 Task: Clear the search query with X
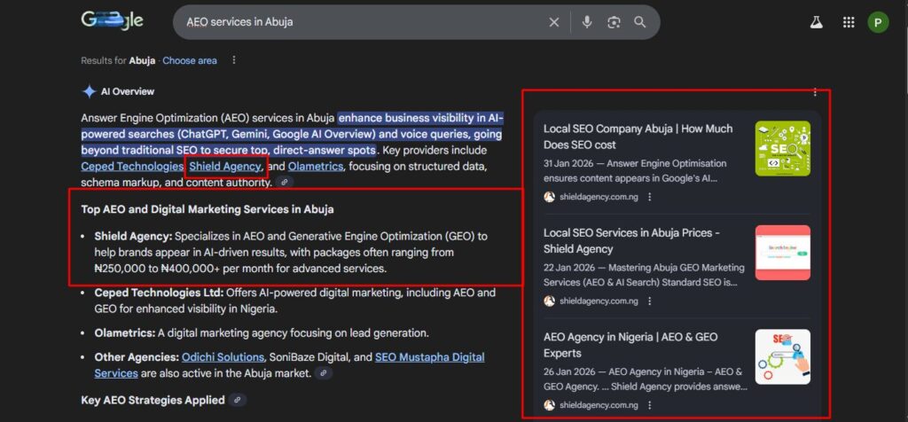554,22
